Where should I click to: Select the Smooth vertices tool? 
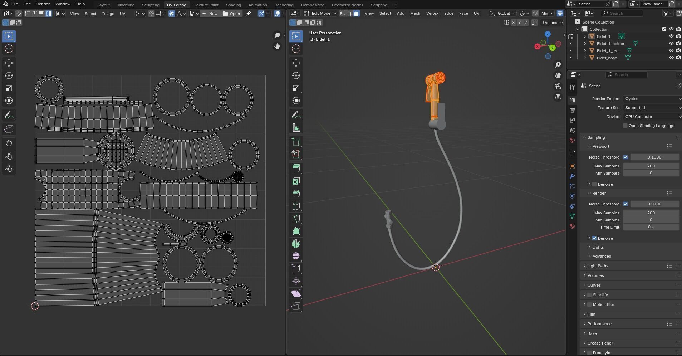tap(296, 256)
